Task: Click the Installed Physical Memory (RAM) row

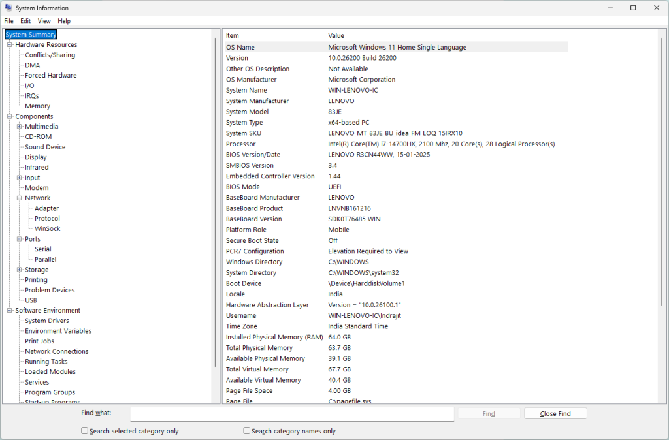Action: [397, 338]
